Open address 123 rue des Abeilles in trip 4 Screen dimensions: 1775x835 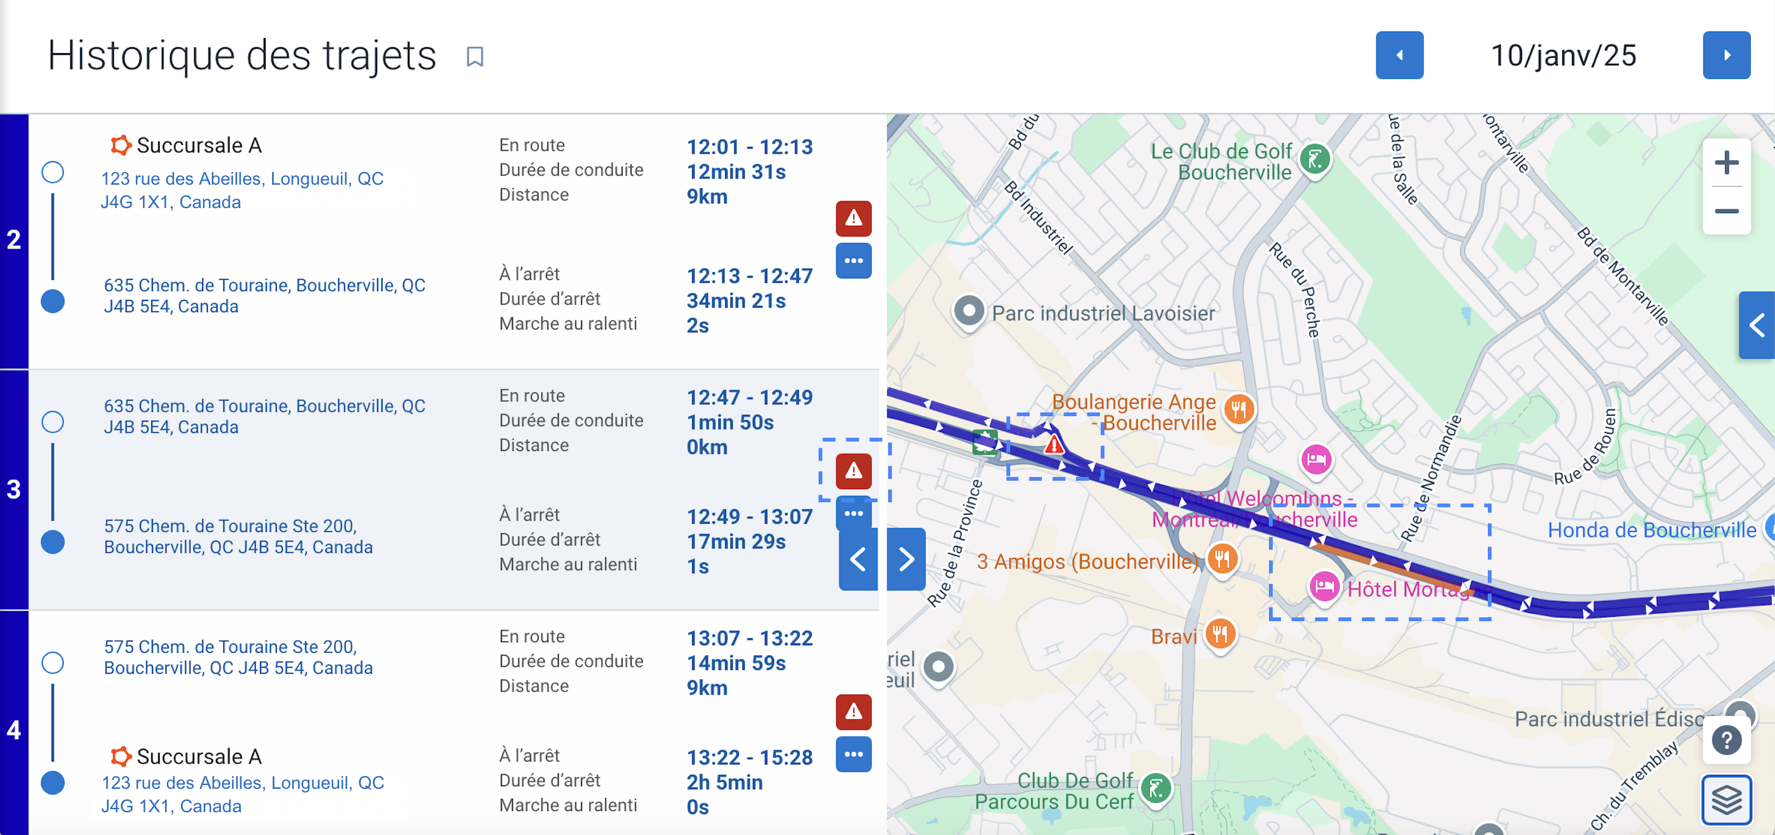coord(242,794)
